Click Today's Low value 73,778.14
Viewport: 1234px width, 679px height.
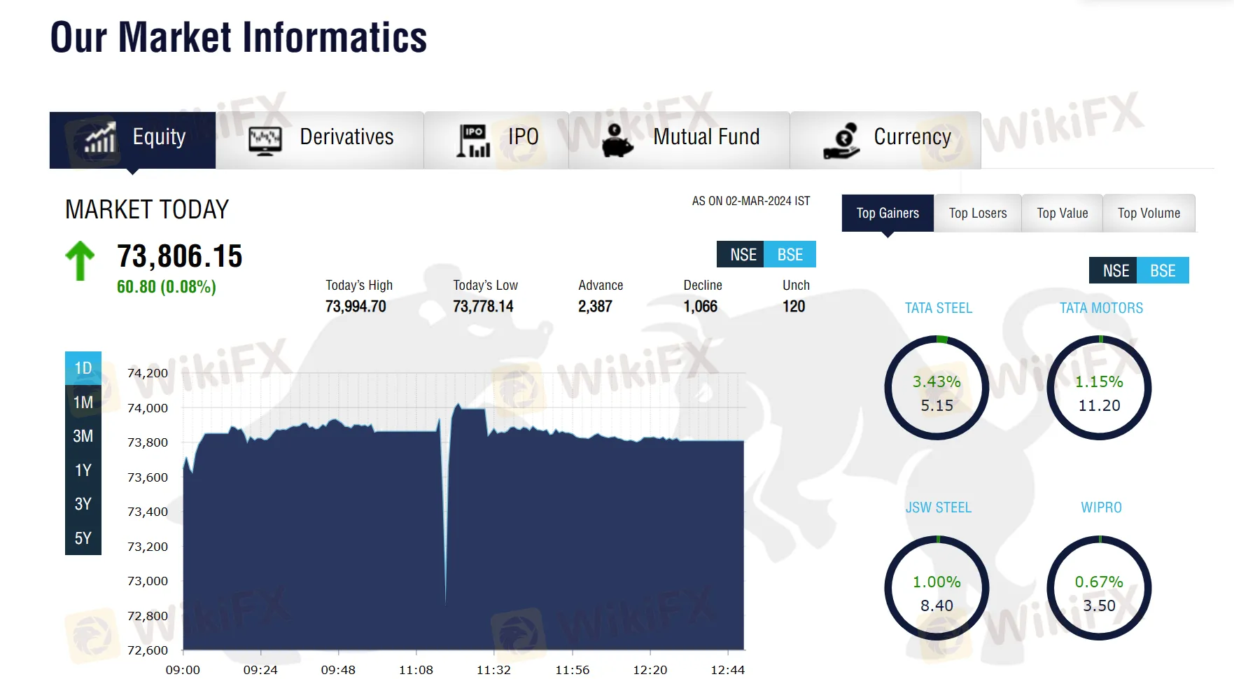(483, 307)
